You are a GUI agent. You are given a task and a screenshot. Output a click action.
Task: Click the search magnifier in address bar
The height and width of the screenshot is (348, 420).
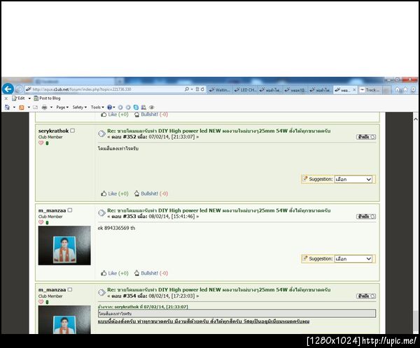coord(187,89)
